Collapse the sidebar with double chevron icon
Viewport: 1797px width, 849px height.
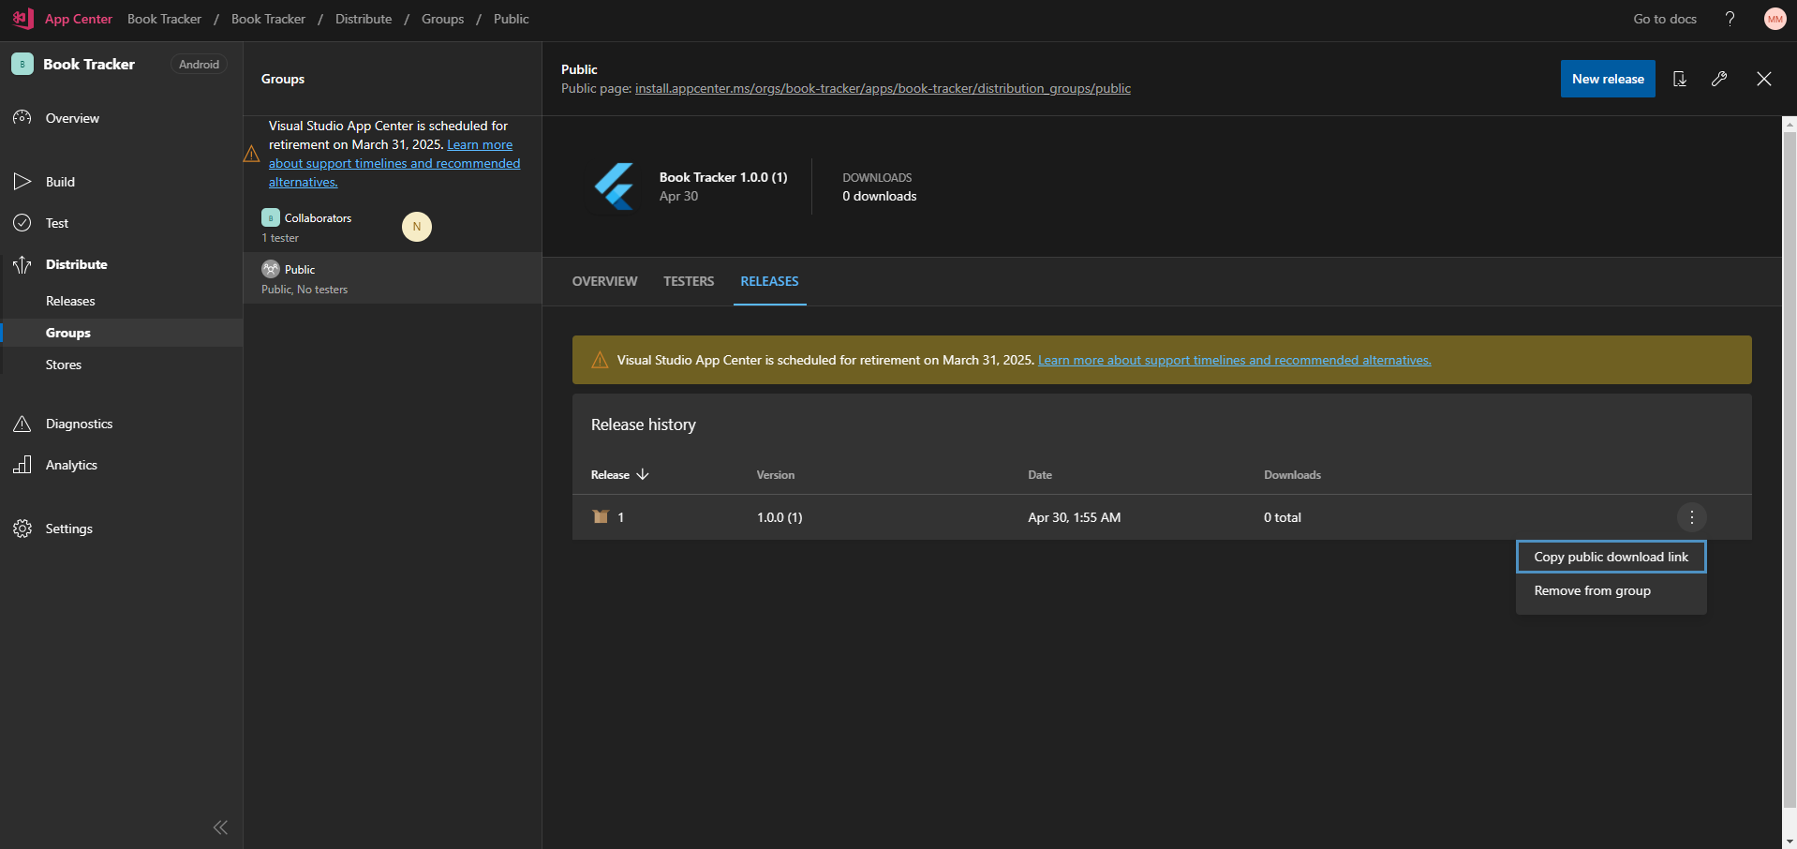coord(220,827)
